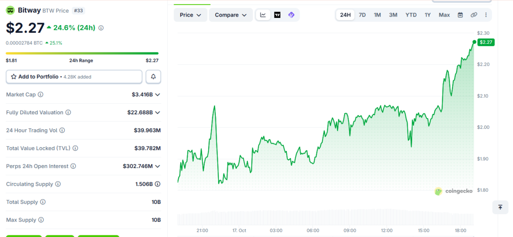The image size is (513, 237).
Task: Switch to TradingView chart
Action: [x=277, y=15]
